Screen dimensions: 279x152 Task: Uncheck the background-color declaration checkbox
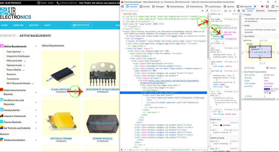pyautogui.click(x=212, y=26)
